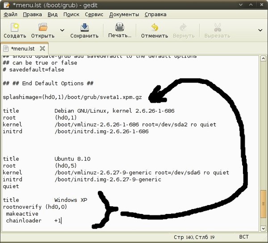268x243 pixels.
Task: Close the gedit window
Action: click(261, 5)
